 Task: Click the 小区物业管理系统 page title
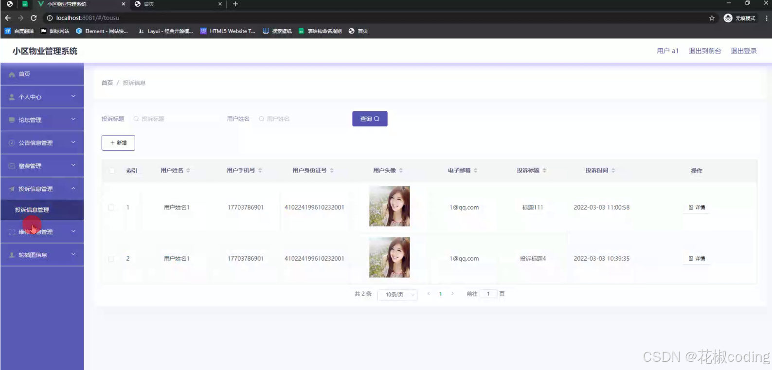pos(45,51)
